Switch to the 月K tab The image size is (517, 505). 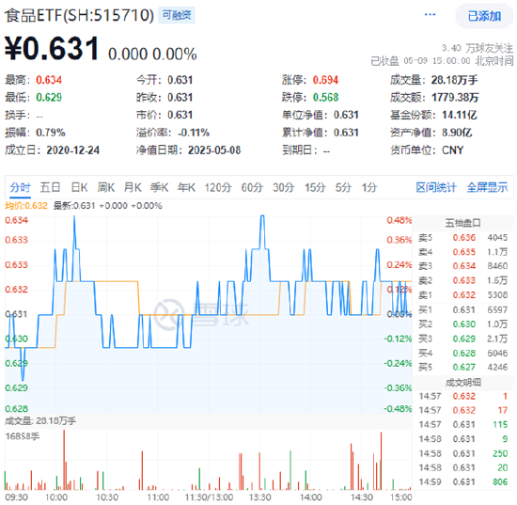(133, 187)
